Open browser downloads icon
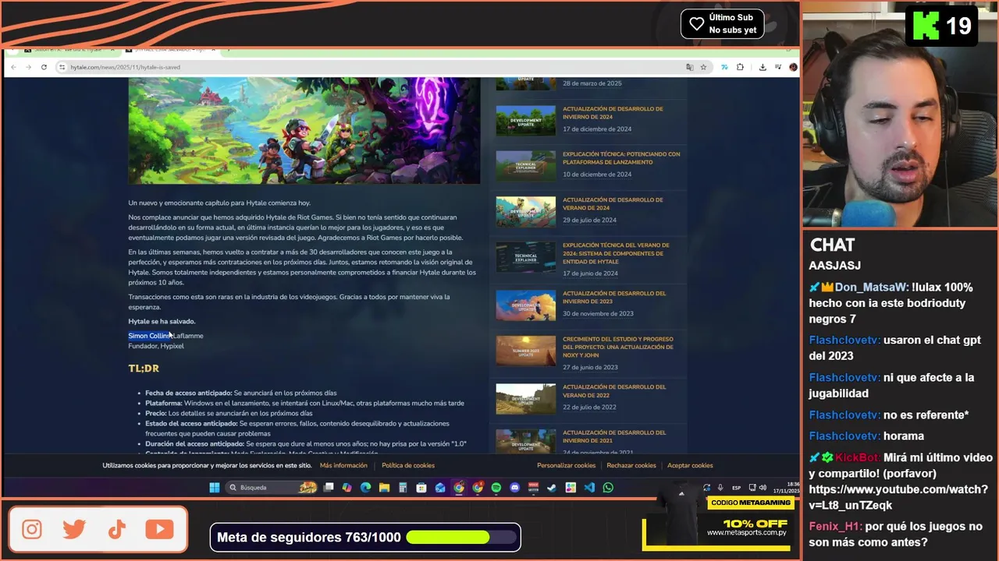999x561 pixels. pos(763,67)
